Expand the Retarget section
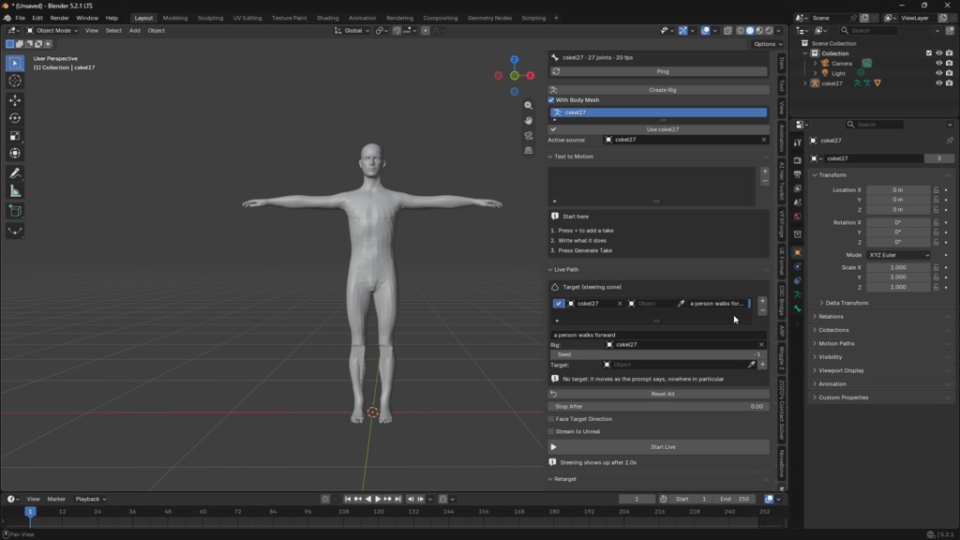The height and width of the screenshot is (540, 960). point(562,479)
